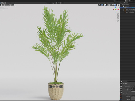Collapse the Collection in outliner
Image resolution: width=135 pixels, height=101 pixels.
coord(122,6)
